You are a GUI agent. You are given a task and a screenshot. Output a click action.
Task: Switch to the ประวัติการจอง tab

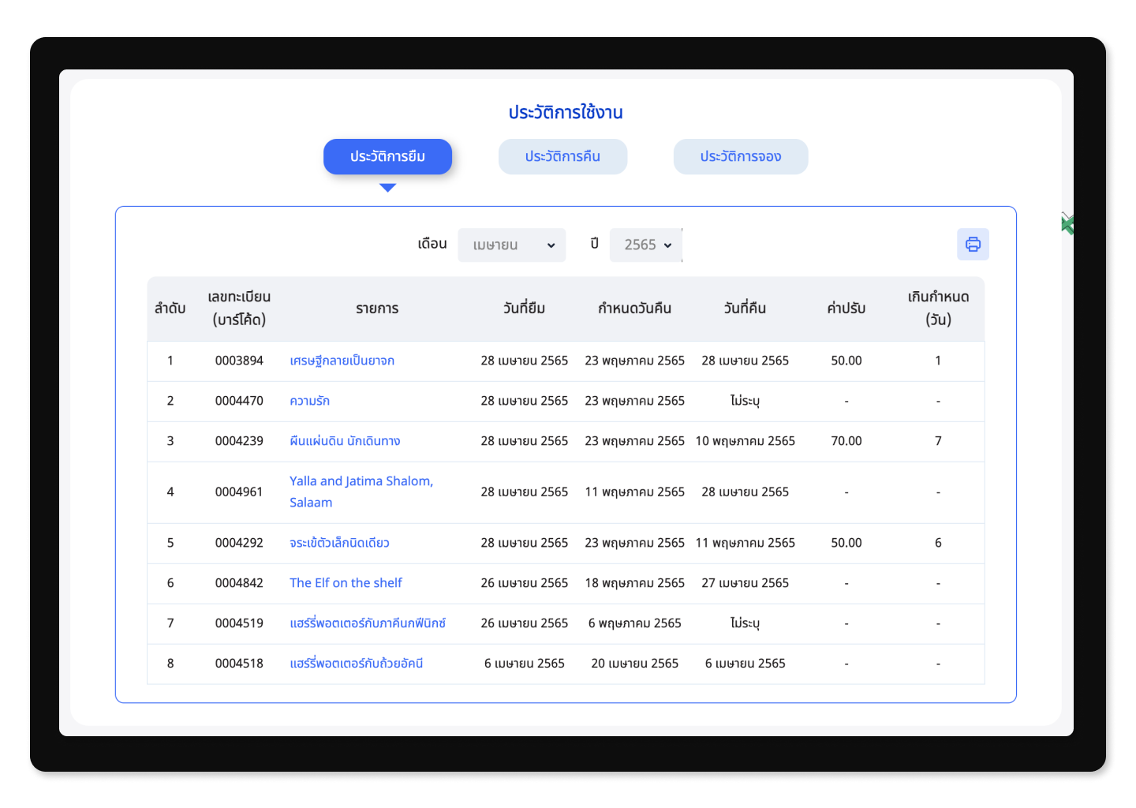coord(741,156)
